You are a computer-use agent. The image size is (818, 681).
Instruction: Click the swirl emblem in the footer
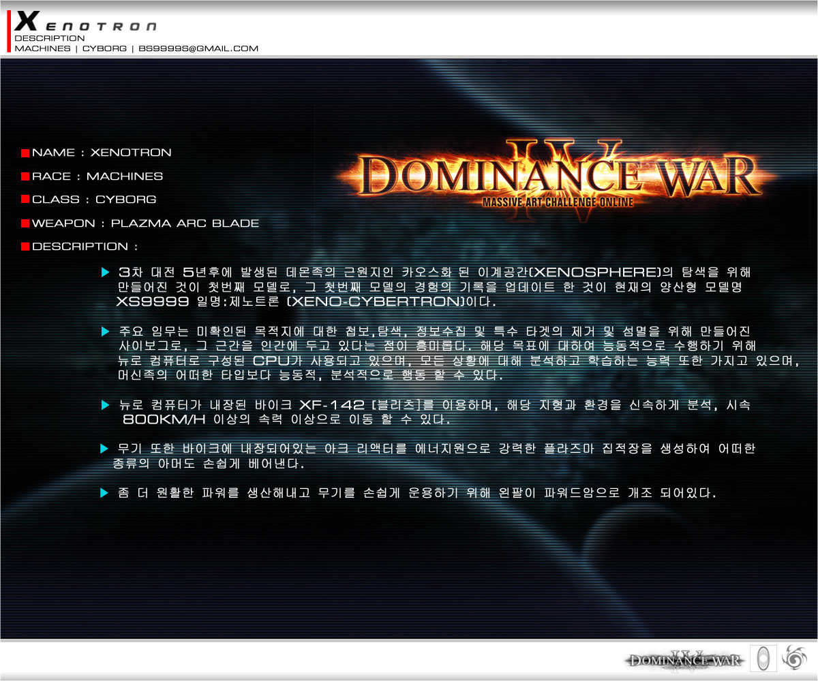pyautogui.click(x=796, y=658)
